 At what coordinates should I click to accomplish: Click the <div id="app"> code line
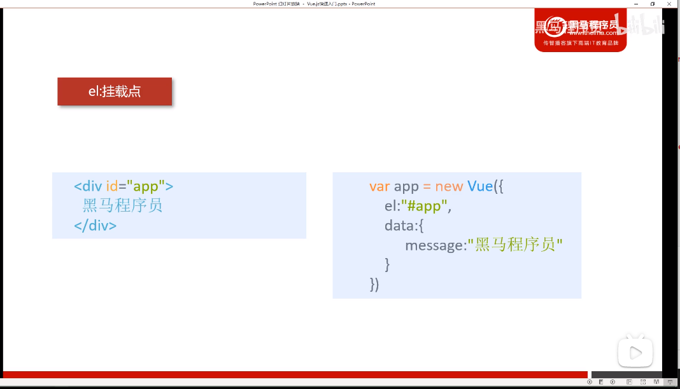[x=124, y=186]
